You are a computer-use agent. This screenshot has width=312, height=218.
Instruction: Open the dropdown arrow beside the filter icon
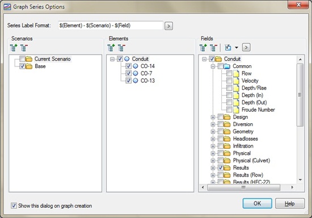237,48
